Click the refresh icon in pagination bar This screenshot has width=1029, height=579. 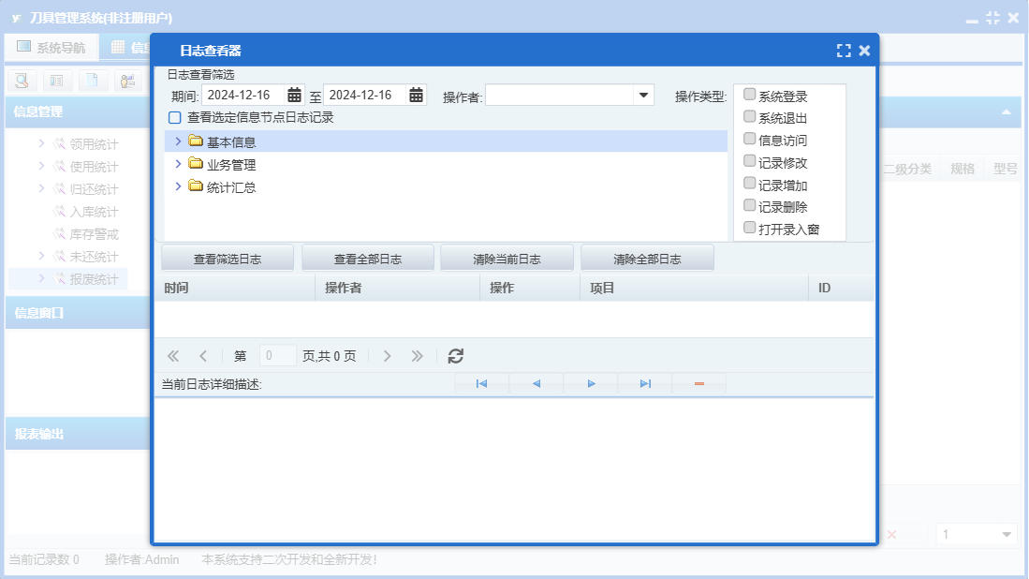coord(455,356)
